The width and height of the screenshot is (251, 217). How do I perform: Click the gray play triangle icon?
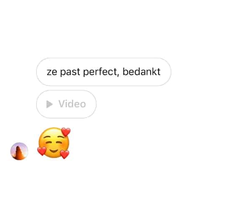(49, 104)
